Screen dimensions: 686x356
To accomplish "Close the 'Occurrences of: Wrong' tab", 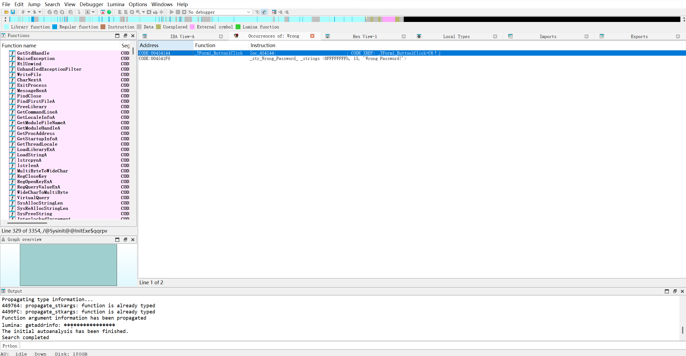I will 312,36.
